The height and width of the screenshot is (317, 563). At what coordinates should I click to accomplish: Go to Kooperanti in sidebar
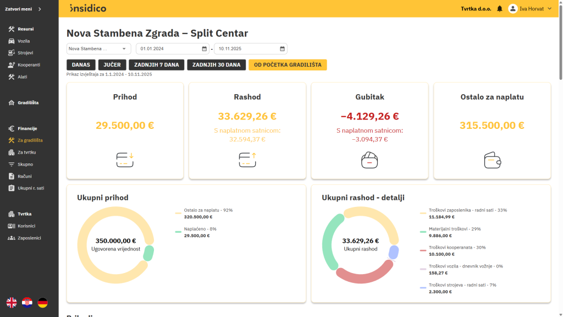point(29,64)
